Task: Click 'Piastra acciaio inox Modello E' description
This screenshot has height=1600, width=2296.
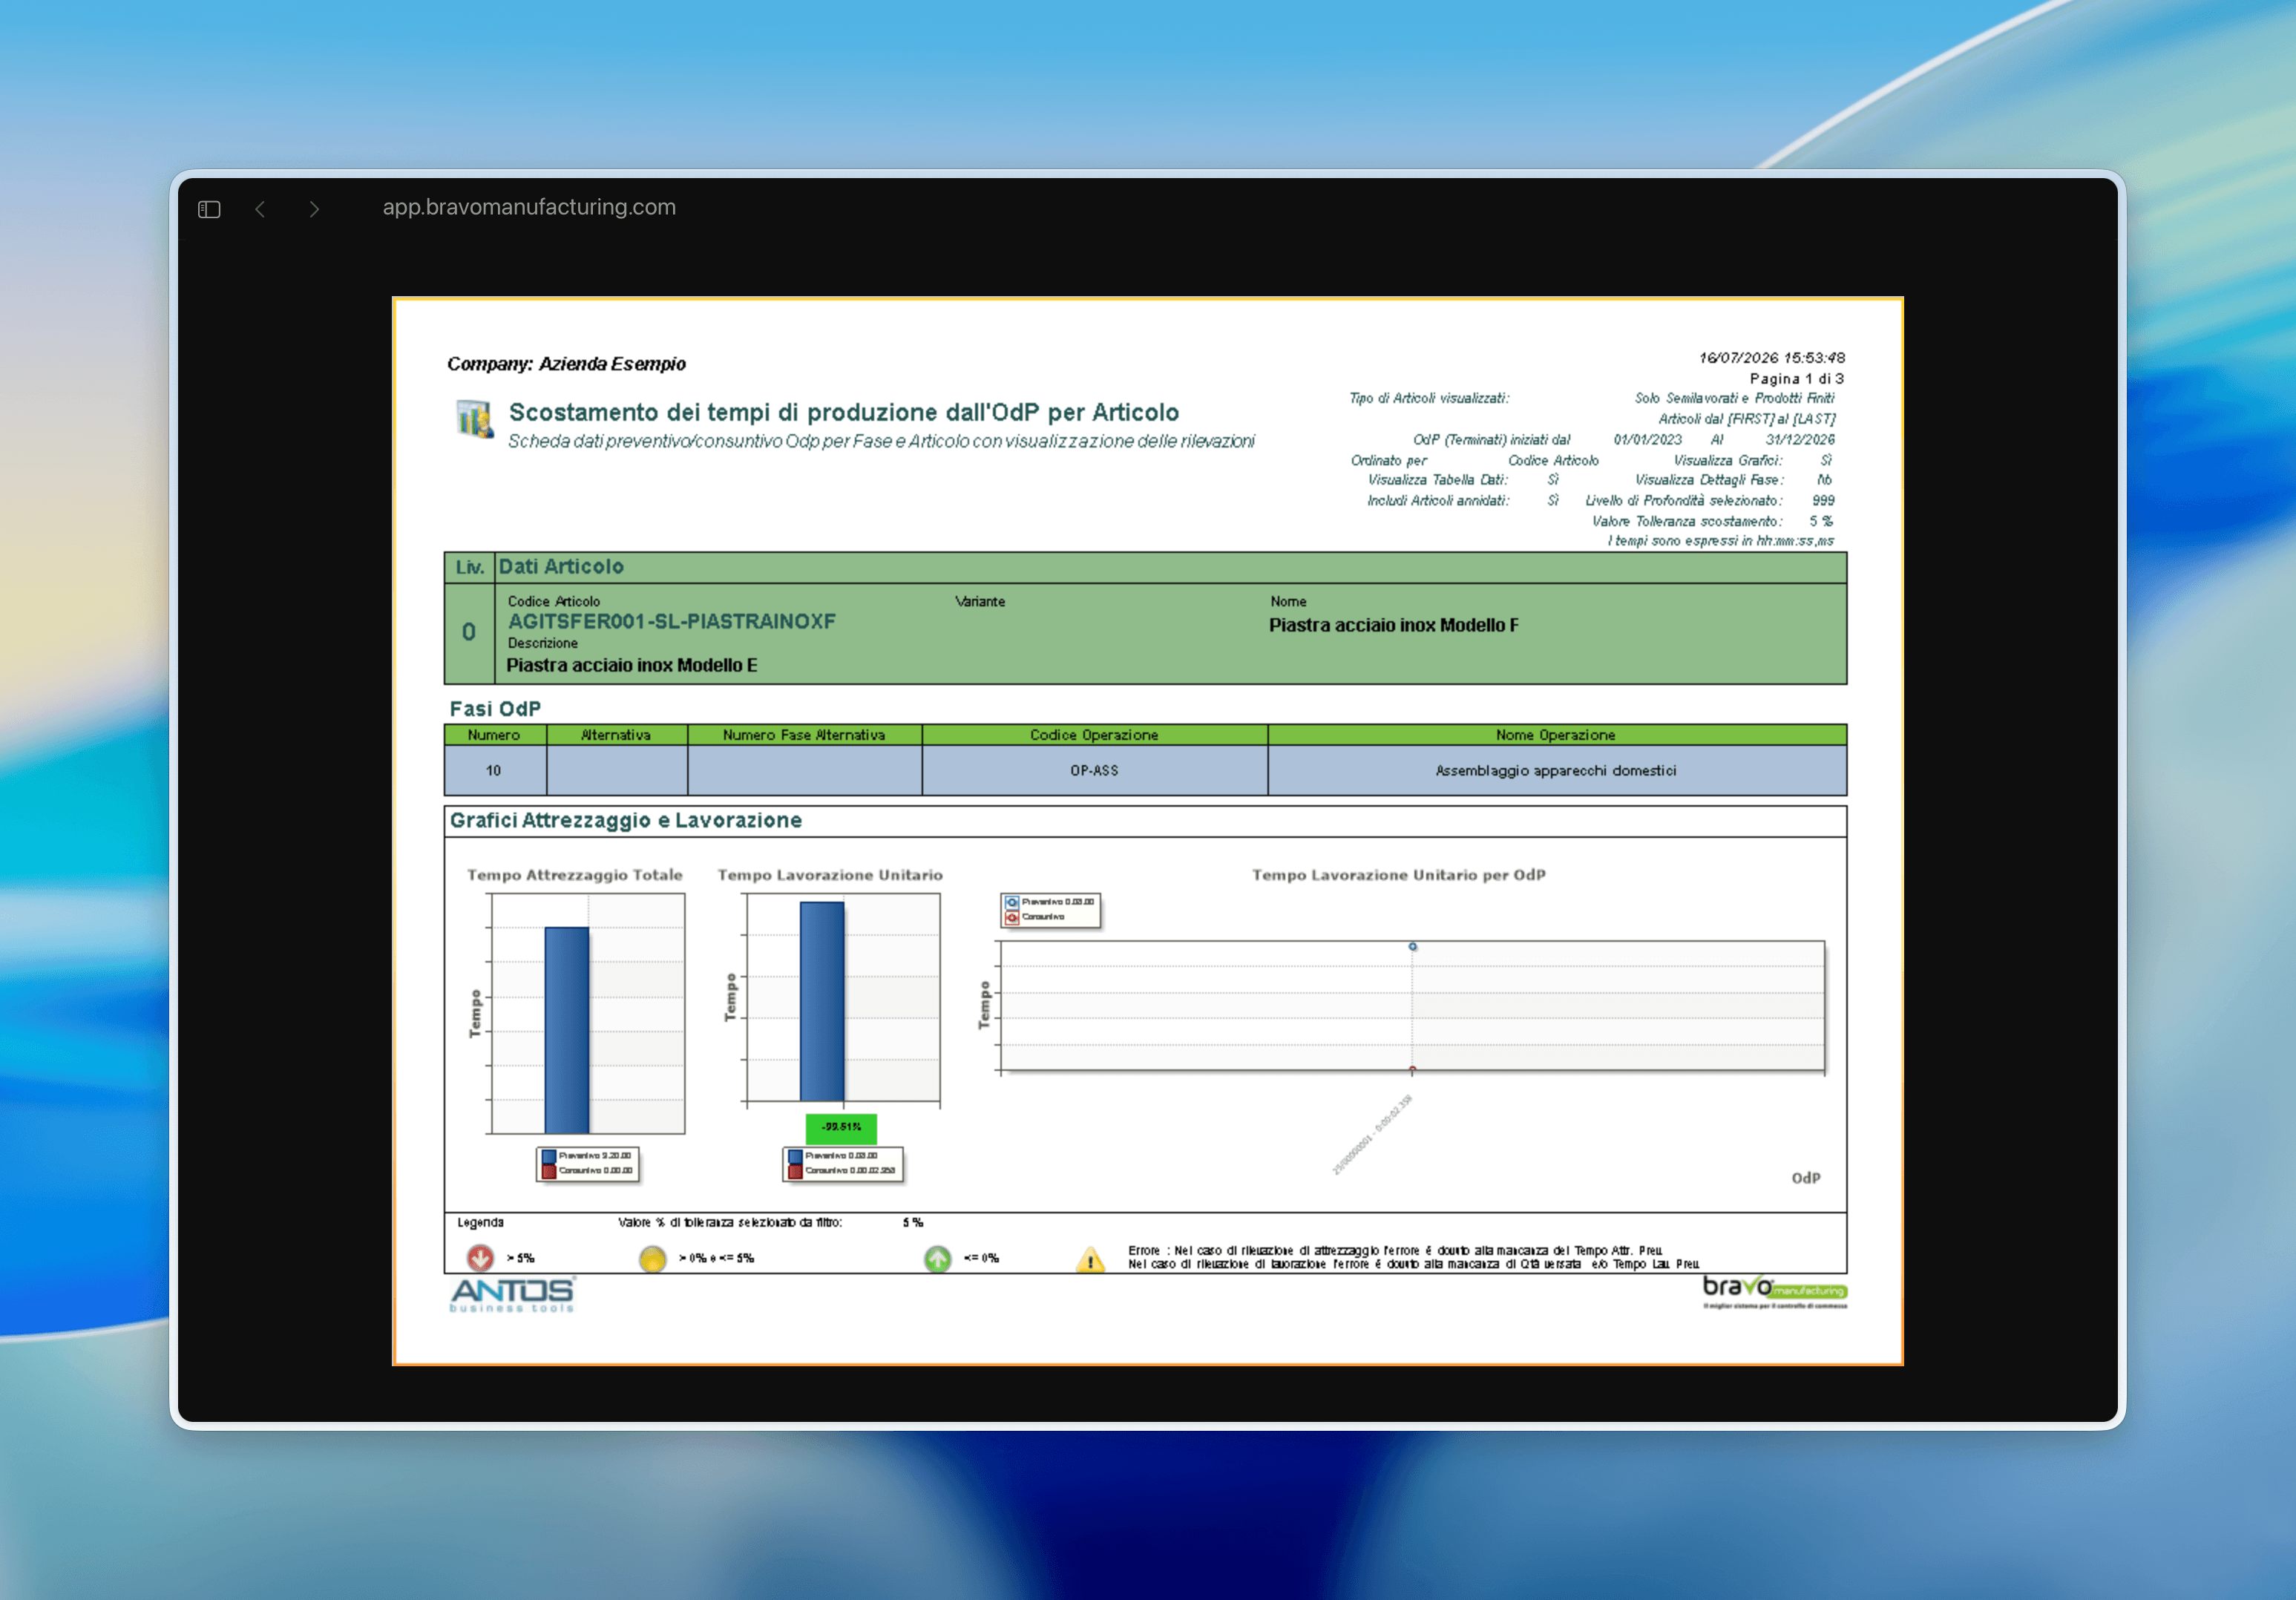Action: click(632, 665)
